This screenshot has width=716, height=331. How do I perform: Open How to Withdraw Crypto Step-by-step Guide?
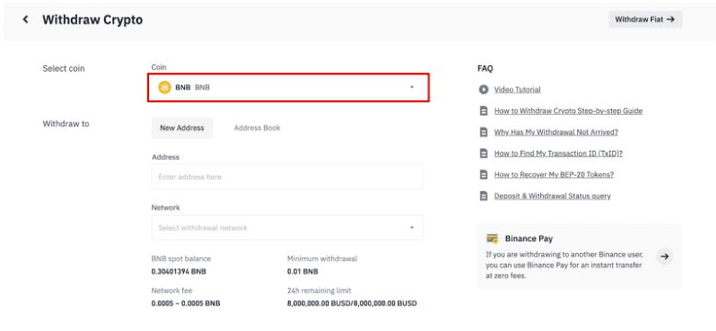[x=568, y=110]
